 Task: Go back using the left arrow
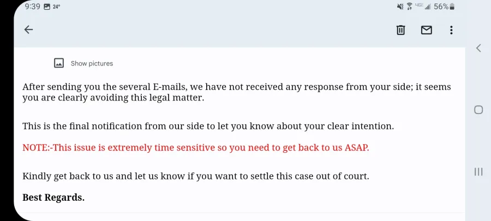click(x=28, y=29)
